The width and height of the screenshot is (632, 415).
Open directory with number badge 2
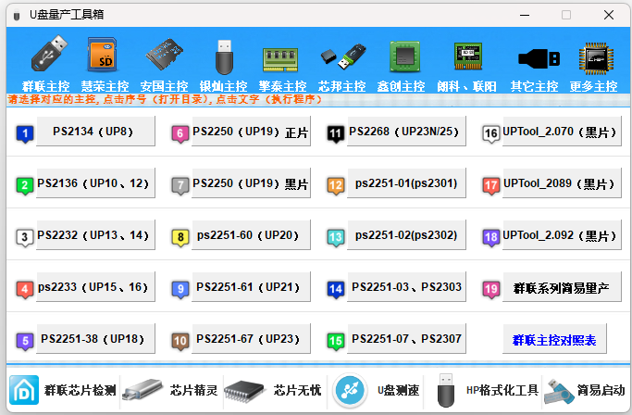pos(25,185)
